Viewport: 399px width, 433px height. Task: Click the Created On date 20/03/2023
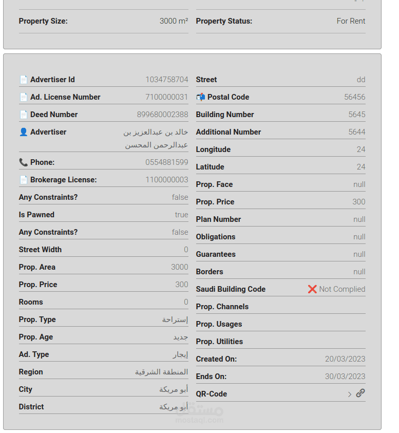pos(345,359)
